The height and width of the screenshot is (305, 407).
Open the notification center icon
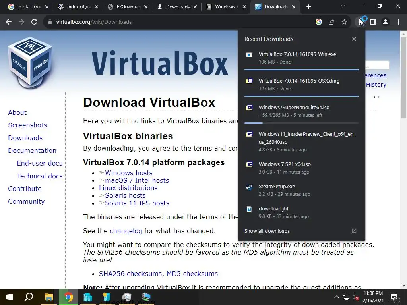[395, 297]
